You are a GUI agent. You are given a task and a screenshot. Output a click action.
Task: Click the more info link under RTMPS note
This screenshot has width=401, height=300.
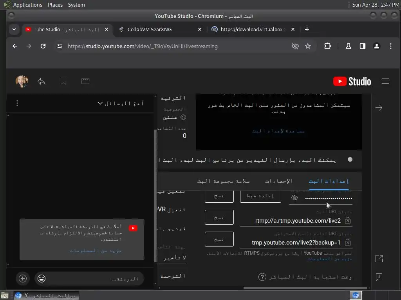pos(329,259)
